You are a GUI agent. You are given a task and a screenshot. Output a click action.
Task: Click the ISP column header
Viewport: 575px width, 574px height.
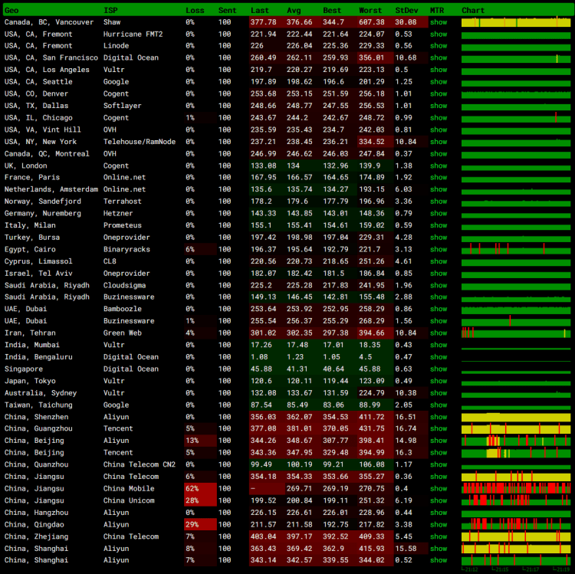110,10
